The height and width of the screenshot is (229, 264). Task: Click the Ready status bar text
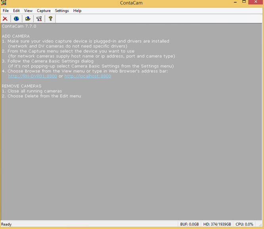[6, 224]
